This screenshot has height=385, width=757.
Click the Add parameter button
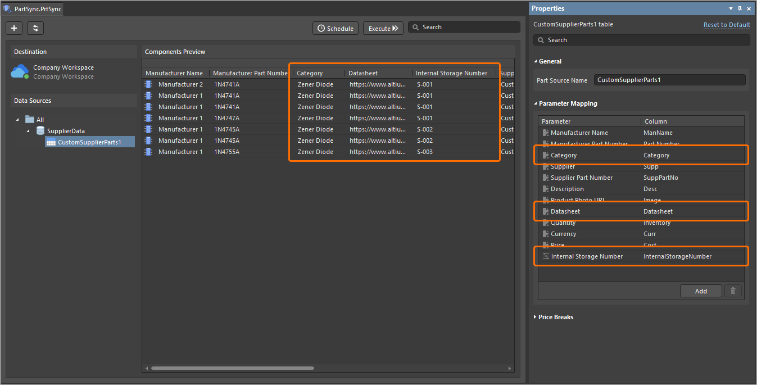pyautogui.click(x=701, y=291)
